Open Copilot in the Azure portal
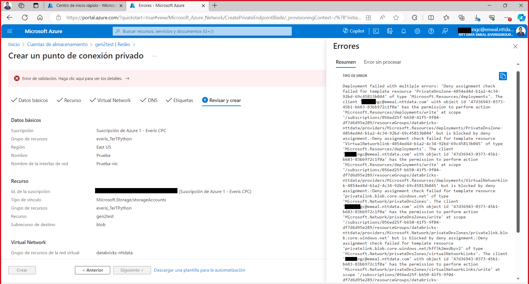The height and width of the screenshot is (284, 529). pyautogui.click(x=353, y=31)
